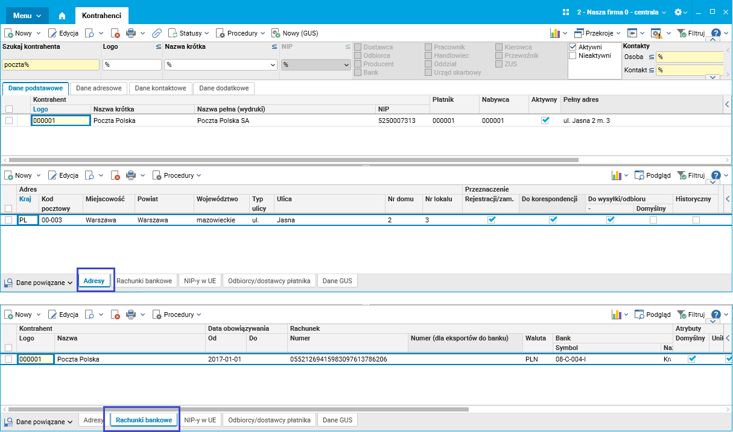Viewport: 733px width, 432px height.
Task: Expand Dane powiązane in the addresses panel
Action: [x=38, y=283]
